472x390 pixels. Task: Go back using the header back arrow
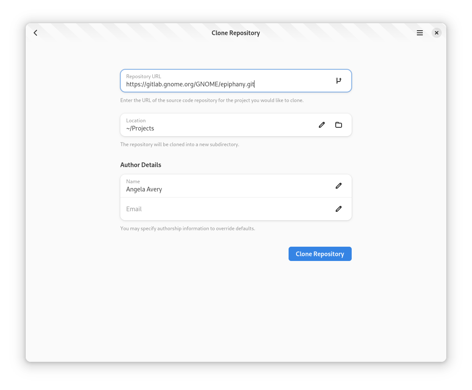point(36,33)
